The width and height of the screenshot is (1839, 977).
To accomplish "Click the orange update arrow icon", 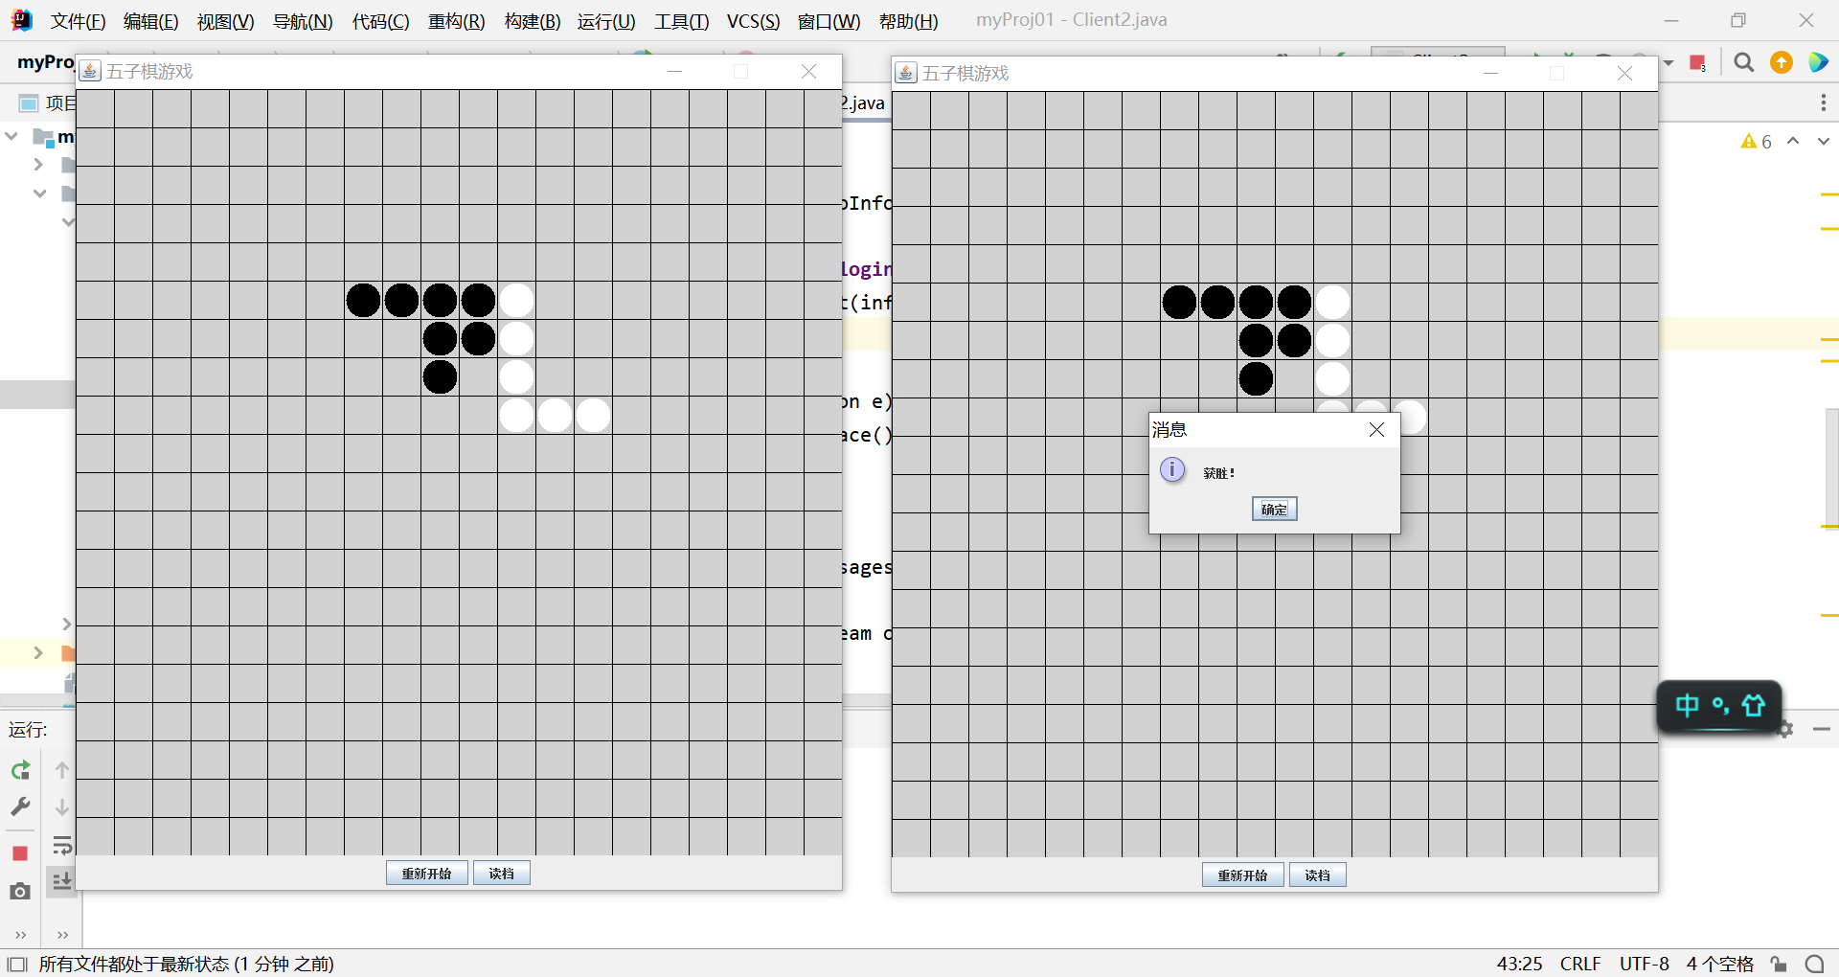I will point(1782,62).
